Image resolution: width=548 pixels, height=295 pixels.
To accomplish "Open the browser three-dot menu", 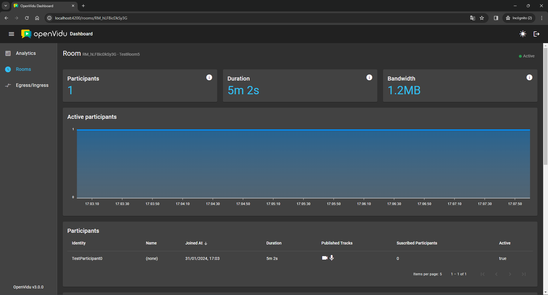I will (541, 18).
